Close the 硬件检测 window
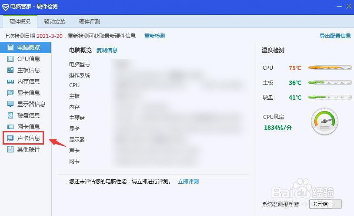354x216 pixels. click(x=349, y=7)
